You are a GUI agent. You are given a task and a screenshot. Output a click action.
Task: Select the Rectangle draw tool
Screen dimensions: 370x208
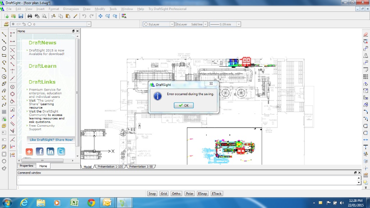[x=4, y=55]
